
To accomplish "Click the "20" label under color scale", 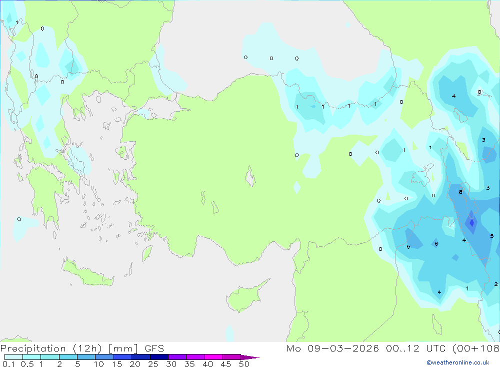I will pyautogui.click(x=135, y=364).
